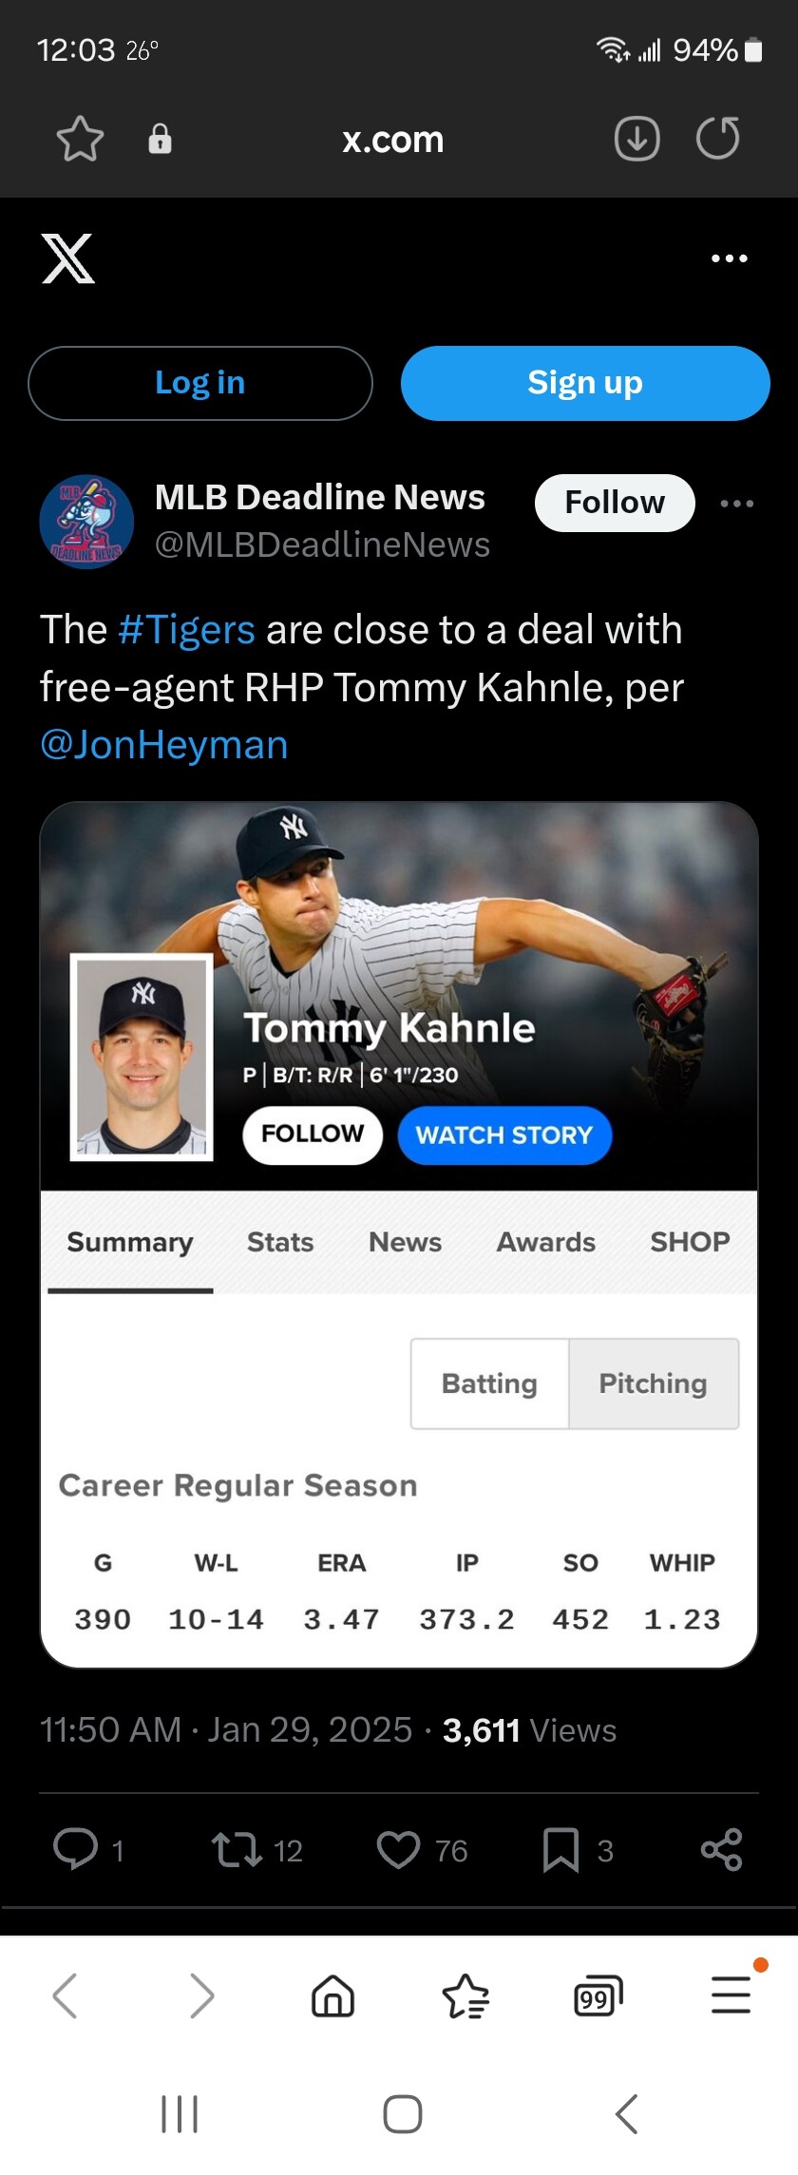
Task: Share the tweet via share icon
Action: [x=721, y=1849]
